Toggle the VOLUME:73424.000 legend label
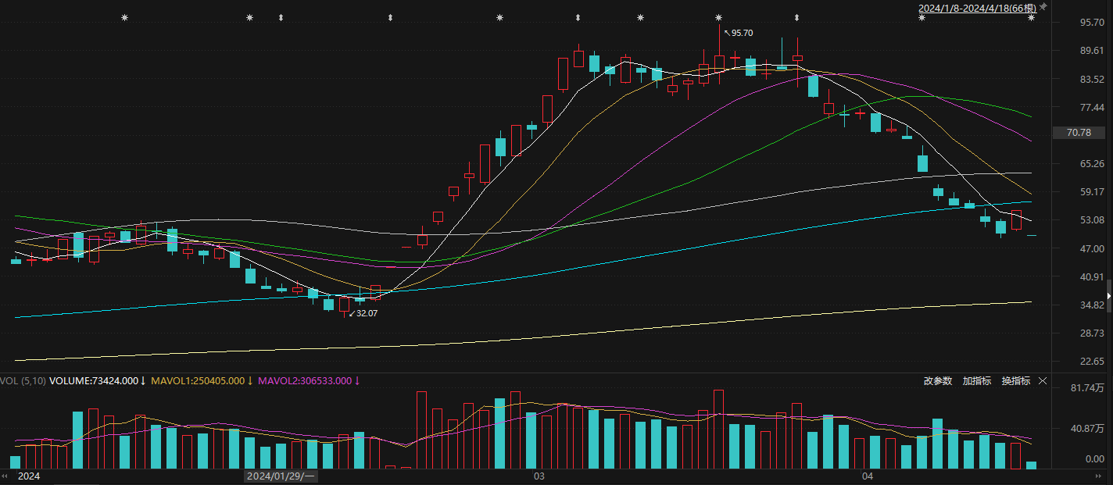1113x485 pixels. click(x=98, y=381)
